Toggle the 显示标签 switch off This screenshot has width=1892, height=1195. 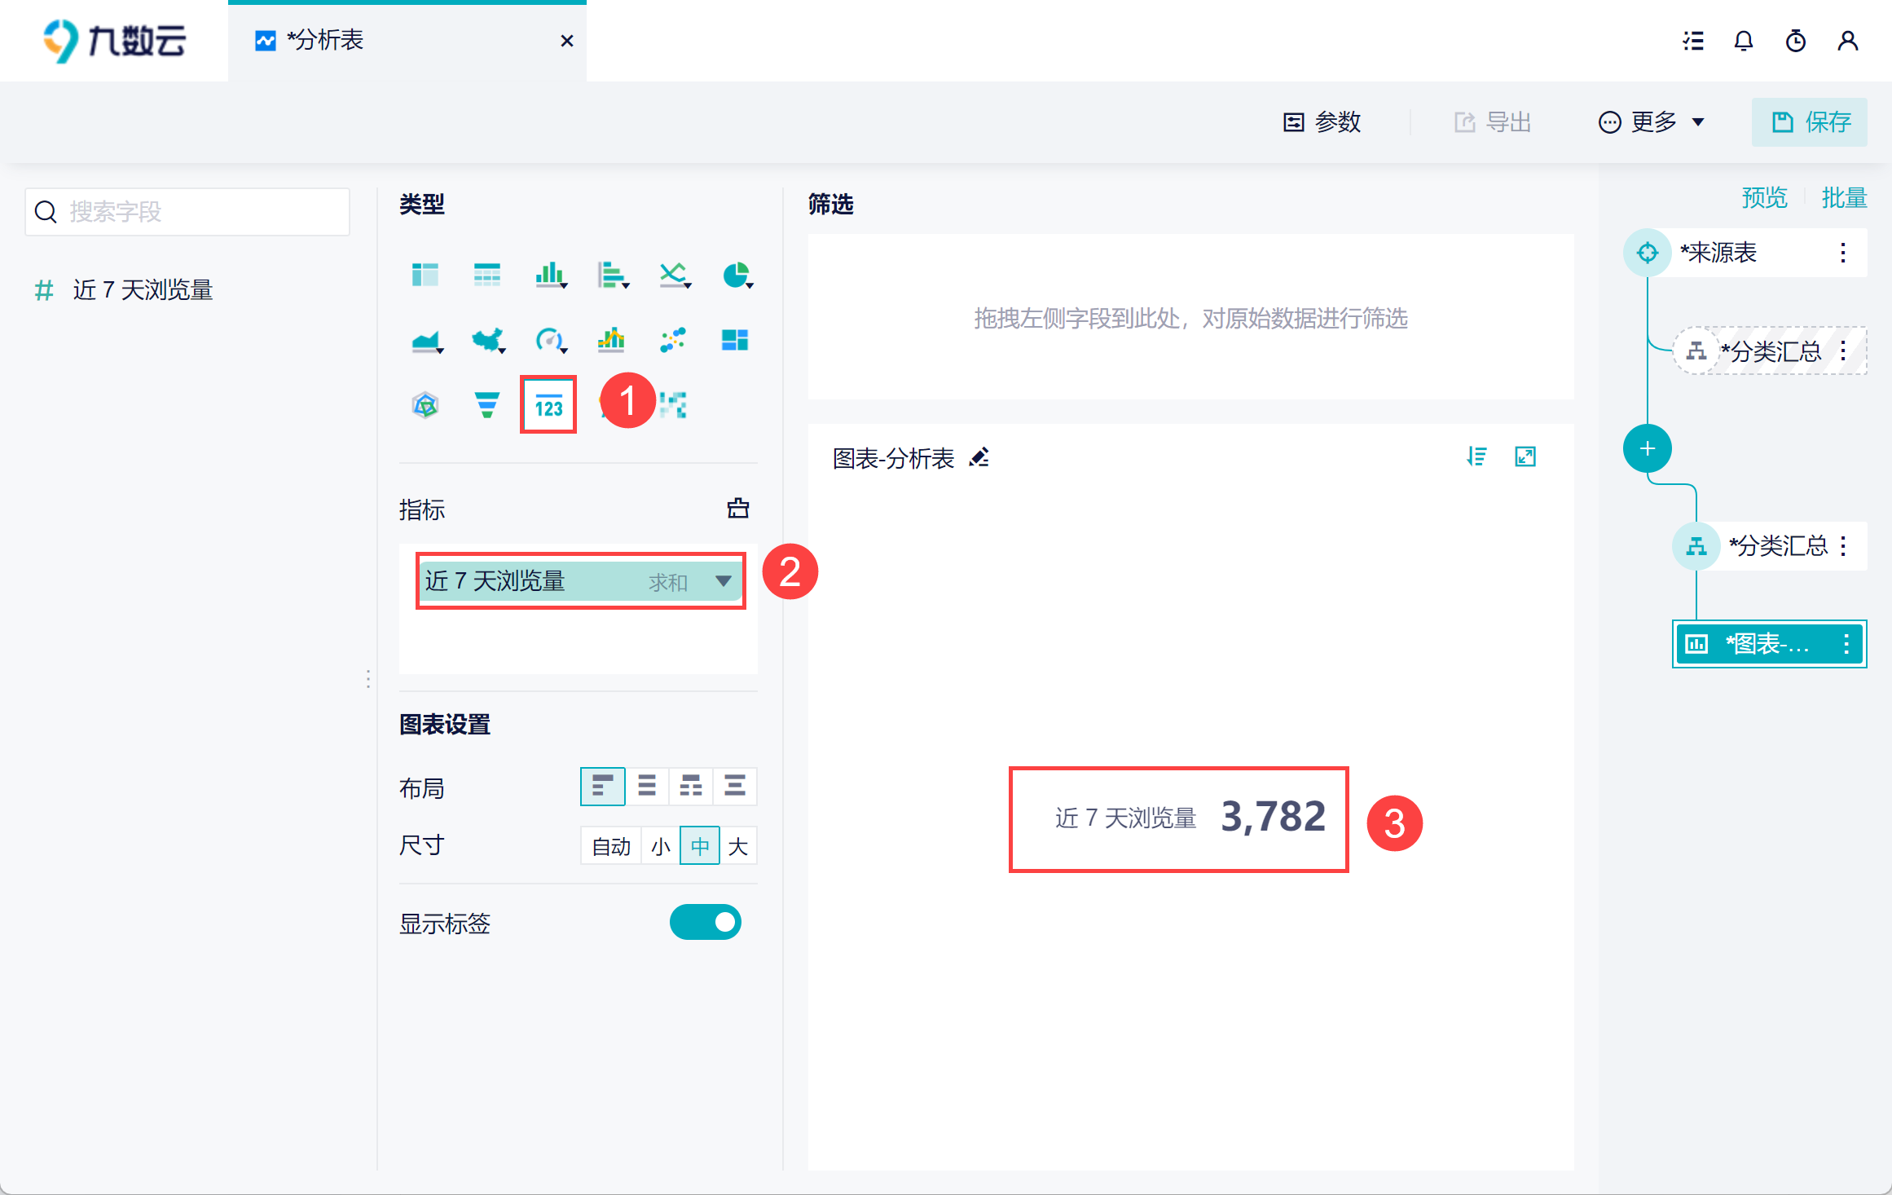pyautogui.click(x=705, y=922)
